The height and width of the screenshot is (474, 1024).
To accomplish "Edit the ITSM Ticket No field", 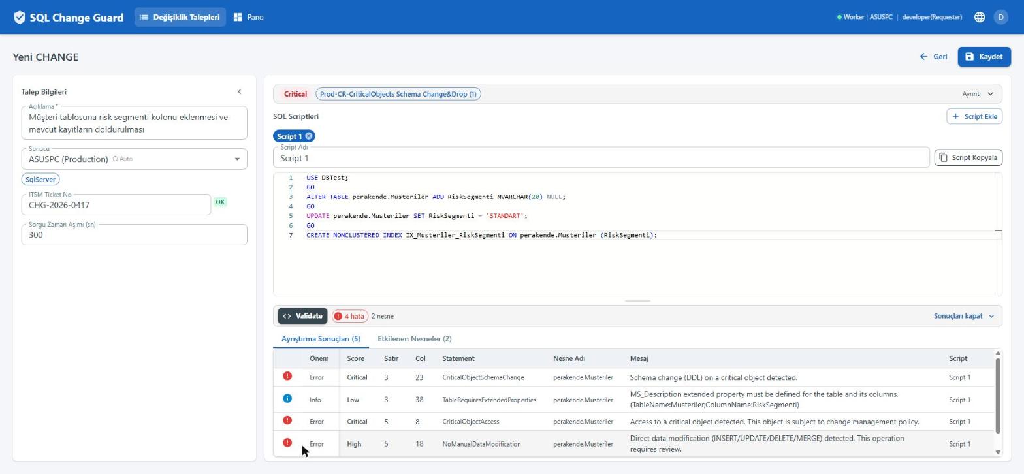I will click(x=116, y=205).
